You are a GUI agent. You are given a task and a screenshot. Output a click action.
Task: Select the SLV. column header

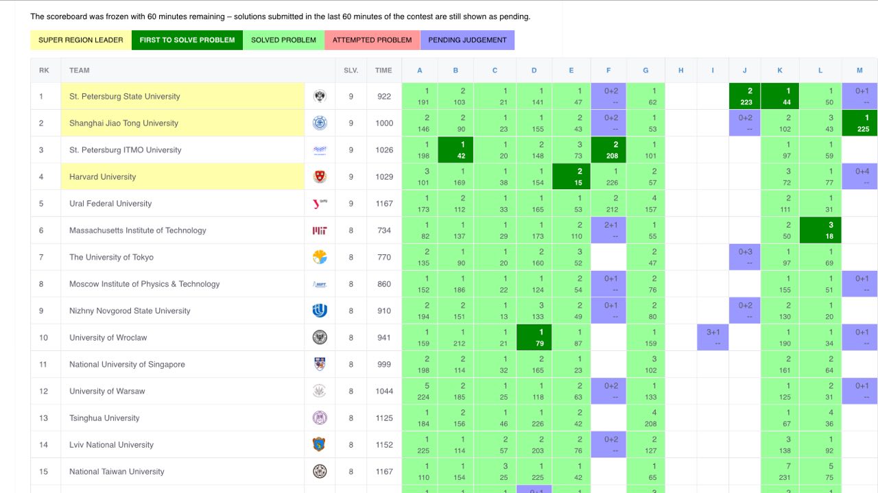click(x=351, y=70)
